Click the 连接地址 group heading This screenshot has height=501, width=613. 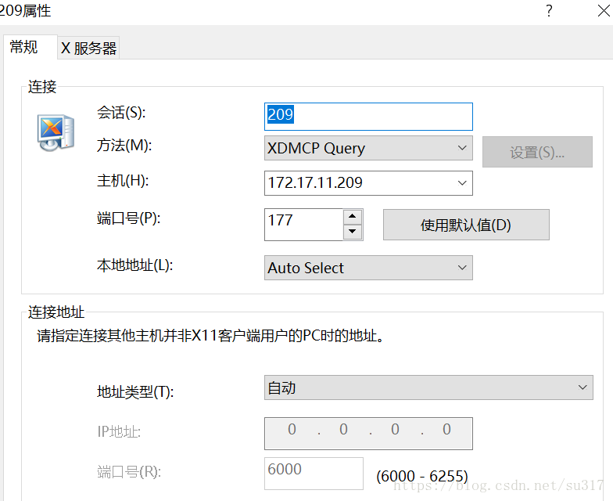tap(56, 312)
